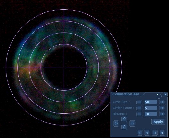Click the Distance input field

click(151, 114)
